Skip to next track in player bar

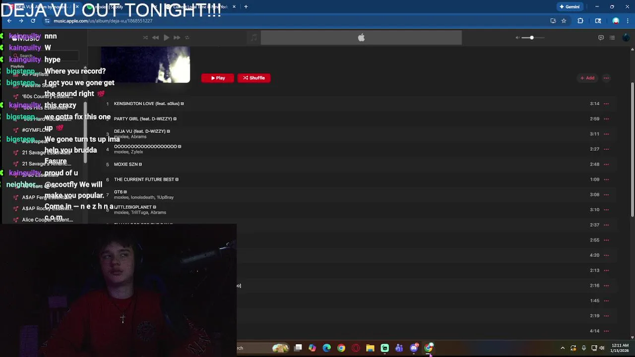pos(177,38)
